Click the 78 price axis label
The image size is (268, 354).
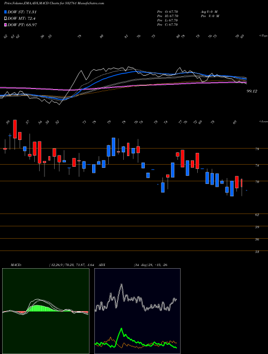click(x=257, y=149)
